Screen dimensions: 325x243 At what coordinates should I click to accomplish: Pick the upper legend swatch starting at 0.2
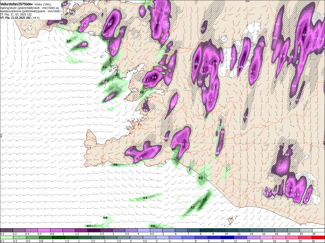coord(6,230)
